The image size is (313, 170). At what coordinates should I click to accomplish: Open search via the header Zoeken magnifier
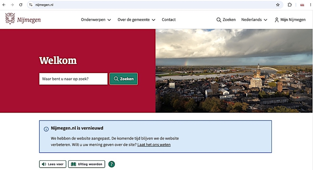[219, 20]
